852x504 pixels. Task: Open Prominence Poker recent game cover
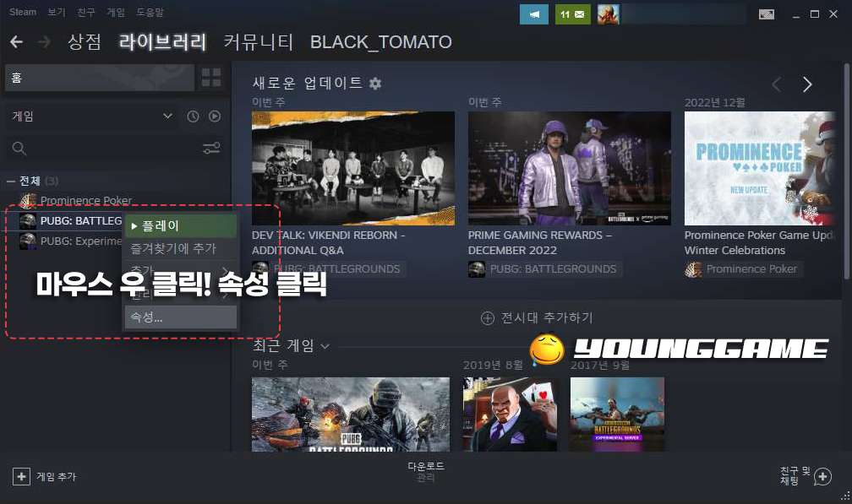[510, 415]
